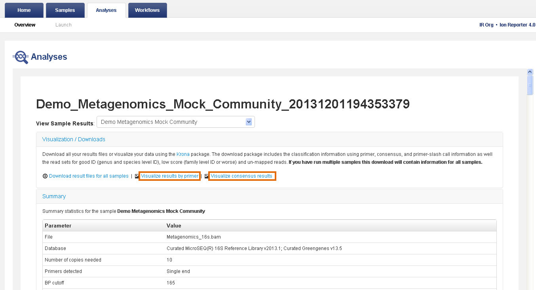Click the IR Org label in header
This screenshot has width=536, height=290.
coord(486,25)
